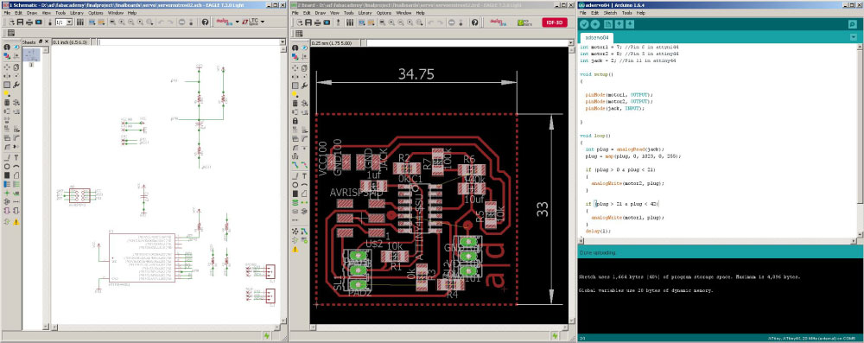864x343 pixels.
Task: Click the Help question mark in Board toolbar
Action: (x=475, y=22)
